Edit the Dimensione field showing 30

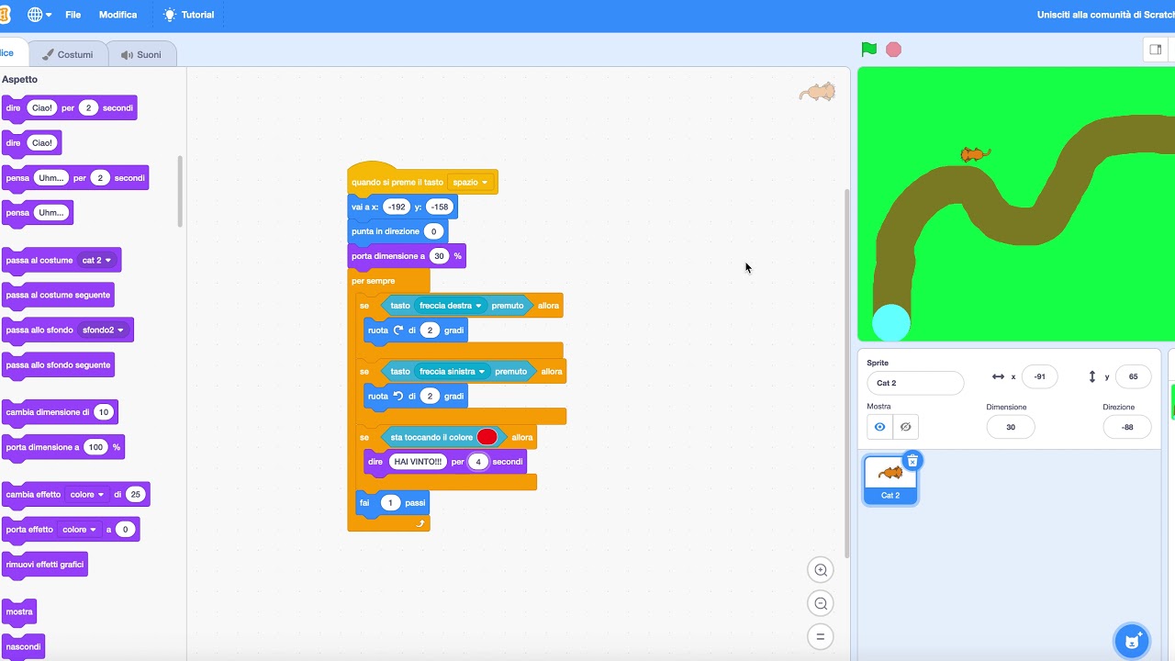[x=1011, y=427]
